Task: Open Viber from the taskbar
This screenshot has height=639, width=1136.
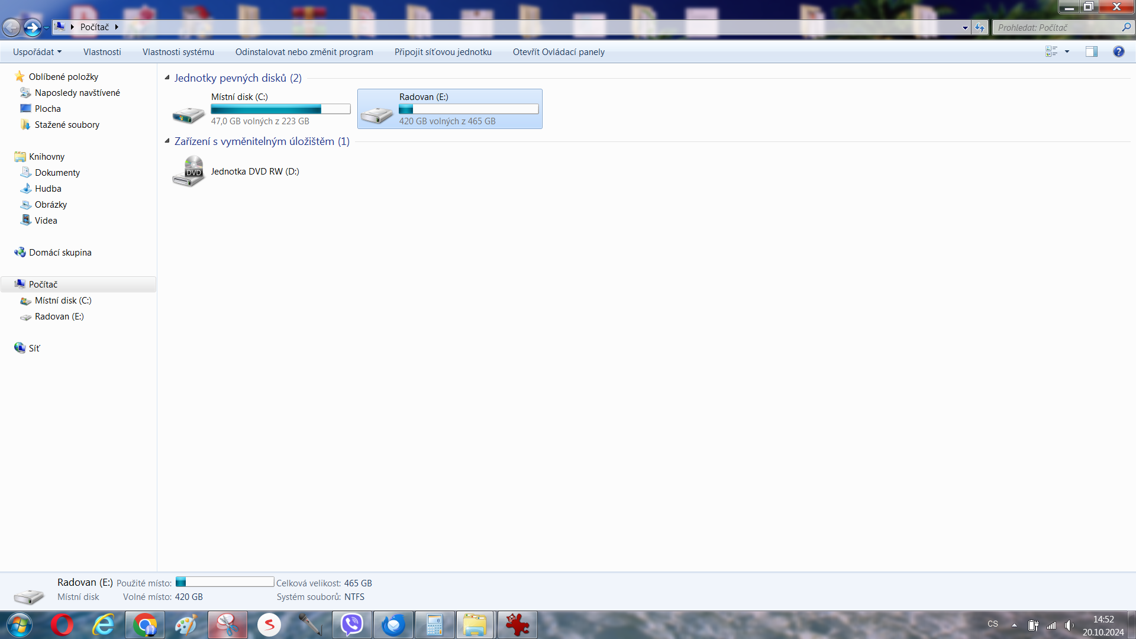Action: click(x=352, y=625)
